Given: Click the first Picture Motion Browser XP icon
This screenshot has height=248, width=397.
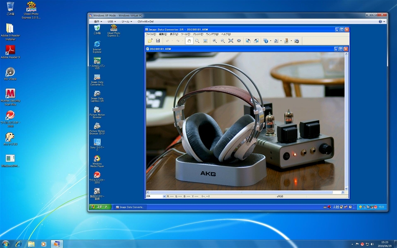Looking at the screenshot, I should pyautogui.click(x=97, y=112).
